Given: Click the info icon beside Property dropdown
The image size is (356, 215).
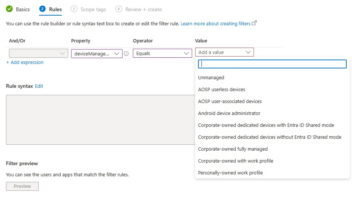Looking at the screenshot, I should [126, 54].
